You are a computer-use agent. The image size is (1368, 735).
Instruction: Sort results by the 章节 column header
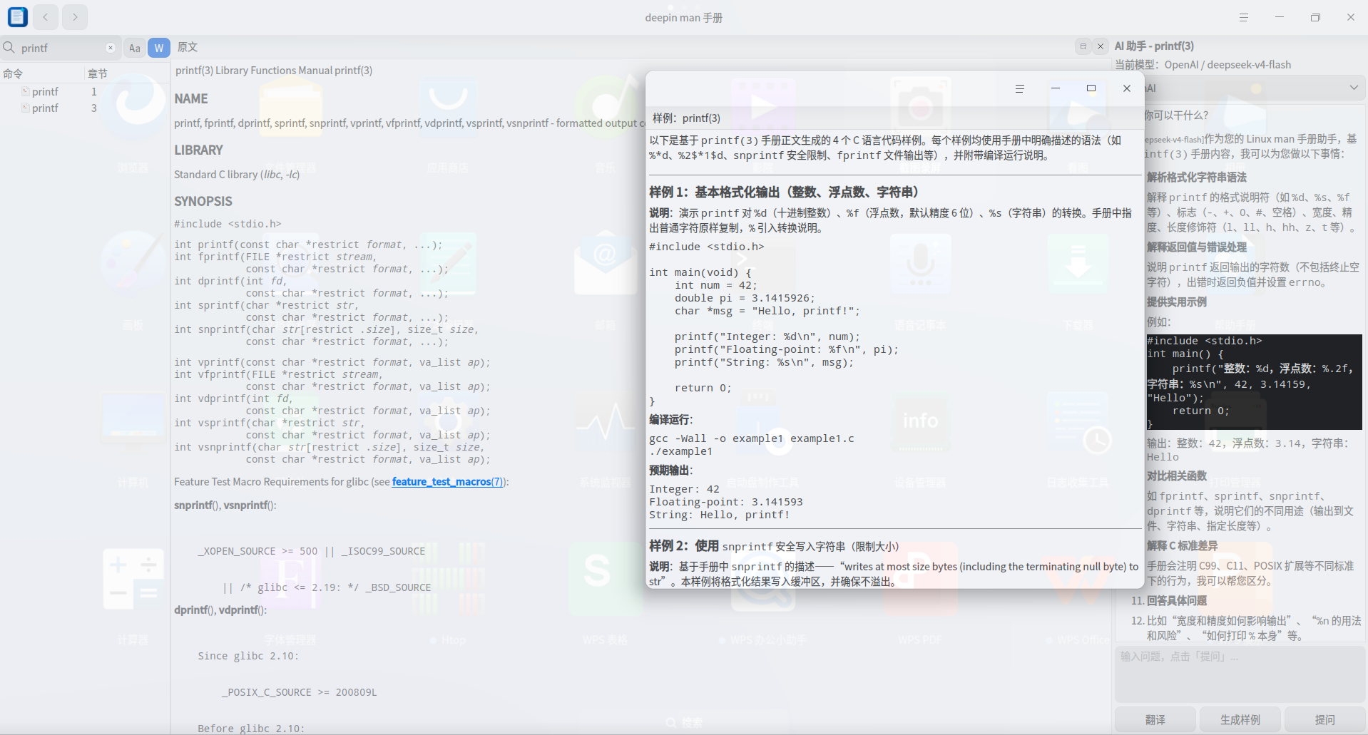click(98, 73)
